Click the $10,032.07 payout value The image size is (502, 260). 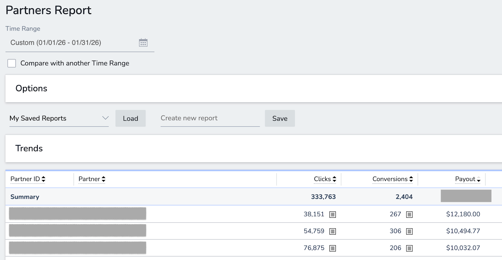point(463,248)
